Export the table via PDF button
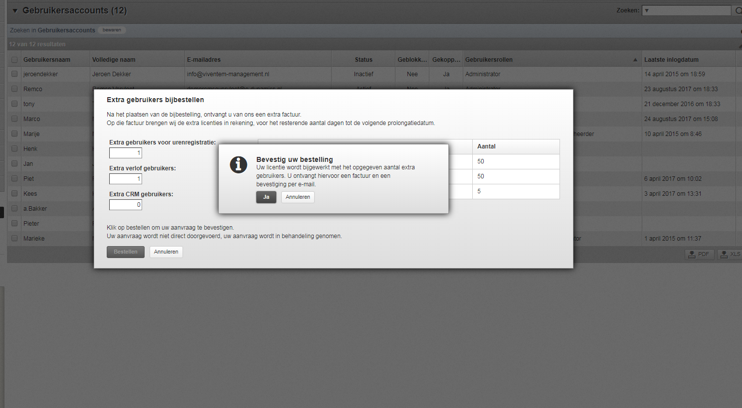Viewport: 742px width, 408px height. click(699, 255)
